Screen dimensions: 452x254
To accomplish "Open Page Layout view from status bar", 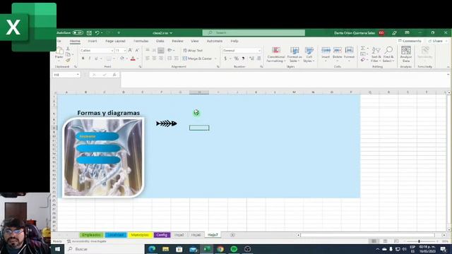I will point(385,241).
